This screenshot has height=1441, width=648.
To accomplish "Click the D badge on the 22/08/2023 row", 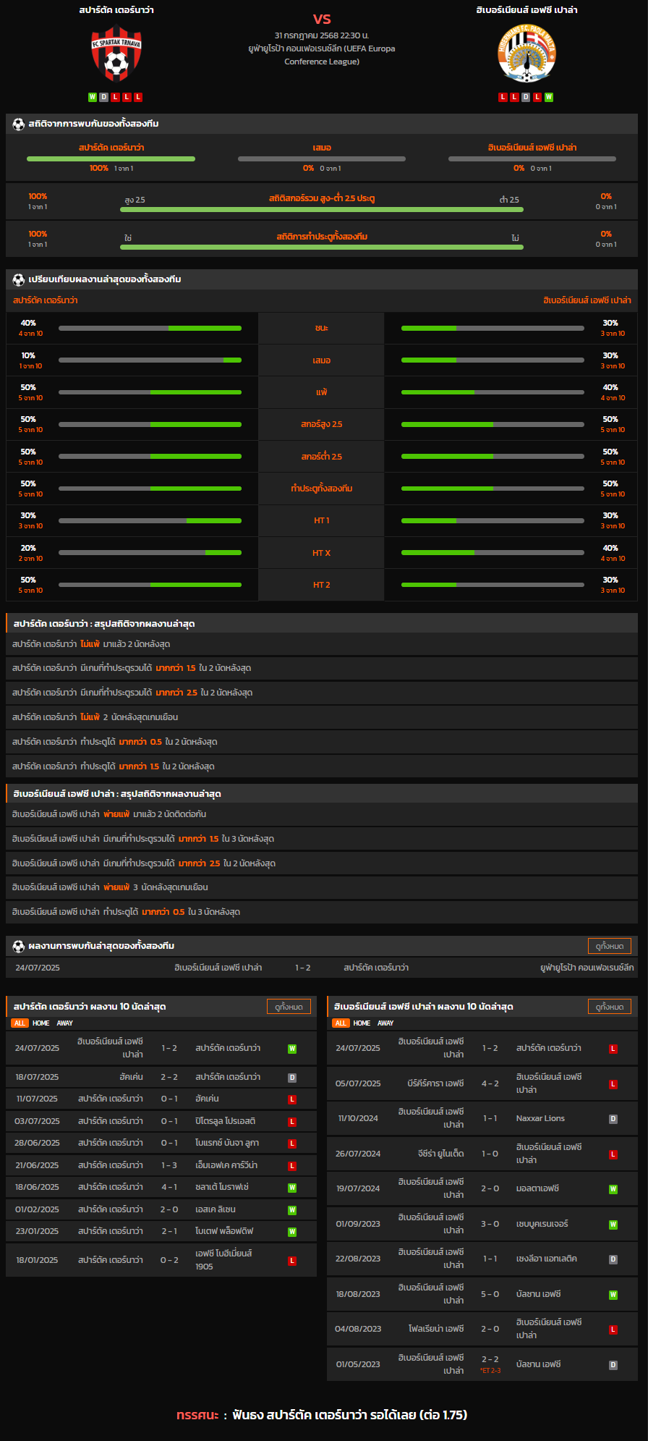I will coord(613,1259).
